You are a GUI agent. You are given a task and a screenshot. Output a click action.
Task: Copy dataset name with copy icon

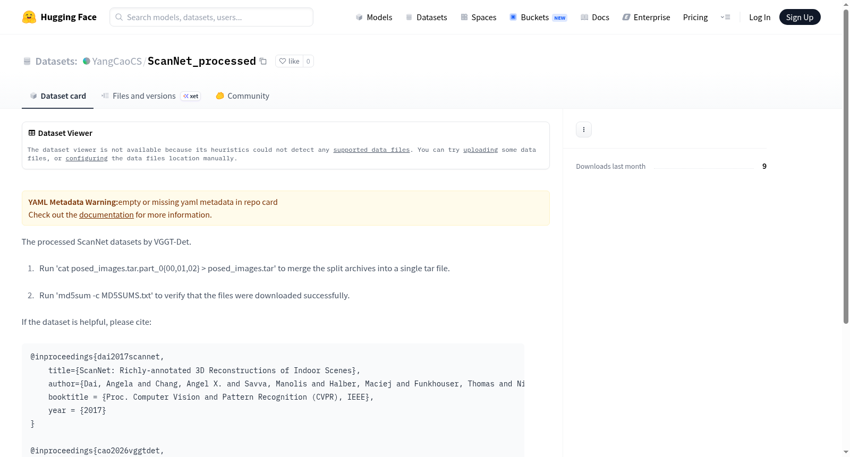[263, 61]
